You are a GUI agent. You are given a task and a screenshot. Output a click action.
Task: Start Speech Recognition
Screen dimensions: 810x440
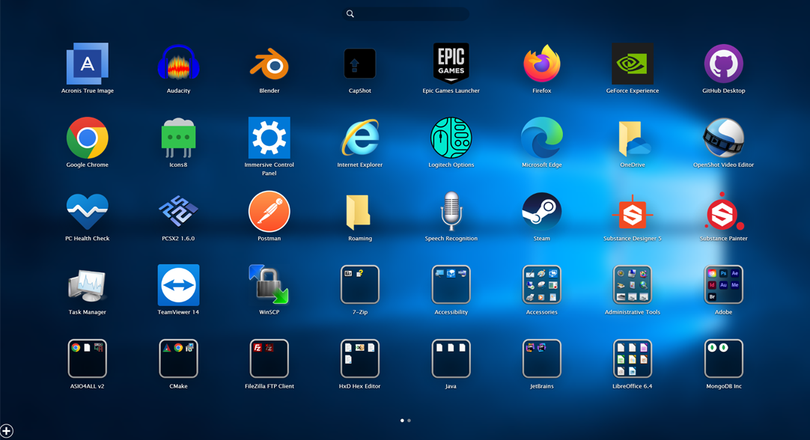[451, 211]
